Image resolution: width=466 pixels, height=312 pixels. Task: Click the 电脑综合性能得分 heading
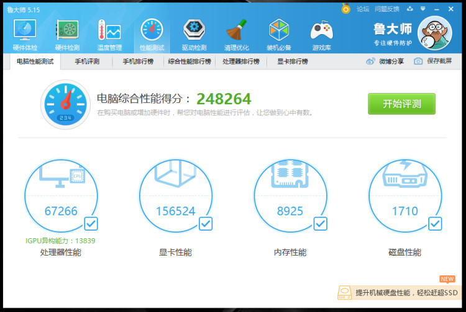coord(144,99)
